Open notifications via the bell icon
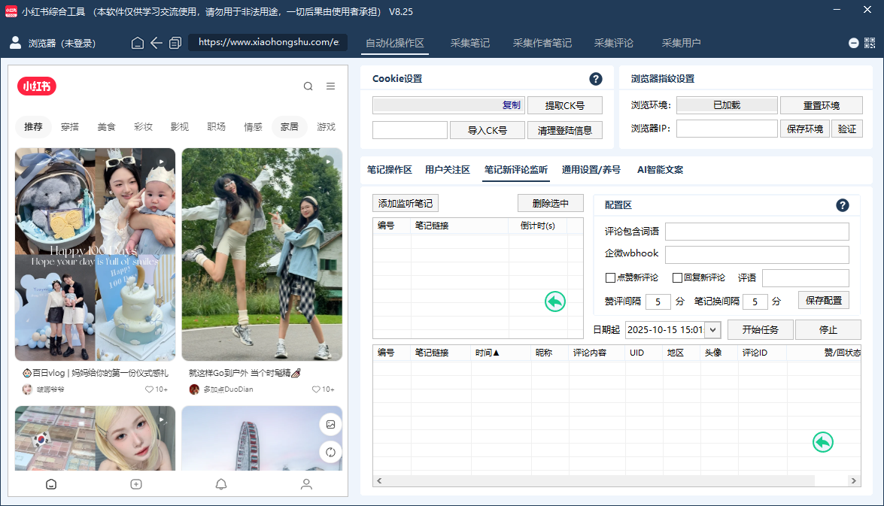The width and height of the screenshot is (884, 506). coord(221,484)
